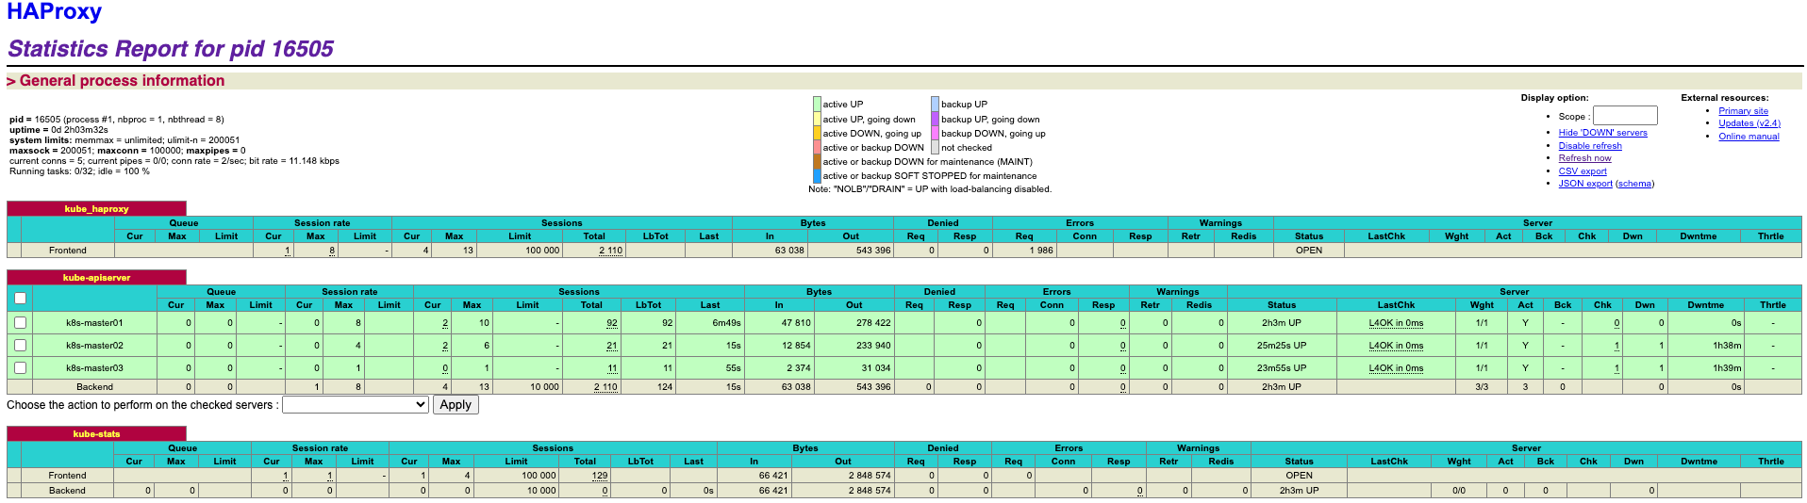The width and height of the screenshot is (1807, 503).
Task: Click the '2h3m UP' status for k8s-master01
Action: [x=1281, y=323]
